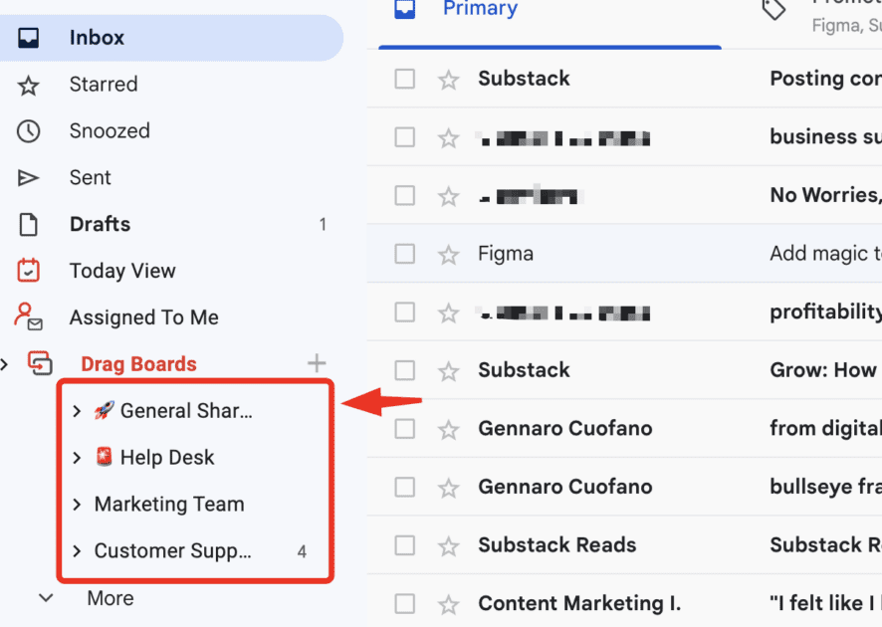Open the Marketing Team board
Image resolution: width=882 pixels, height=627 pixels.
(x=169, y=505)
